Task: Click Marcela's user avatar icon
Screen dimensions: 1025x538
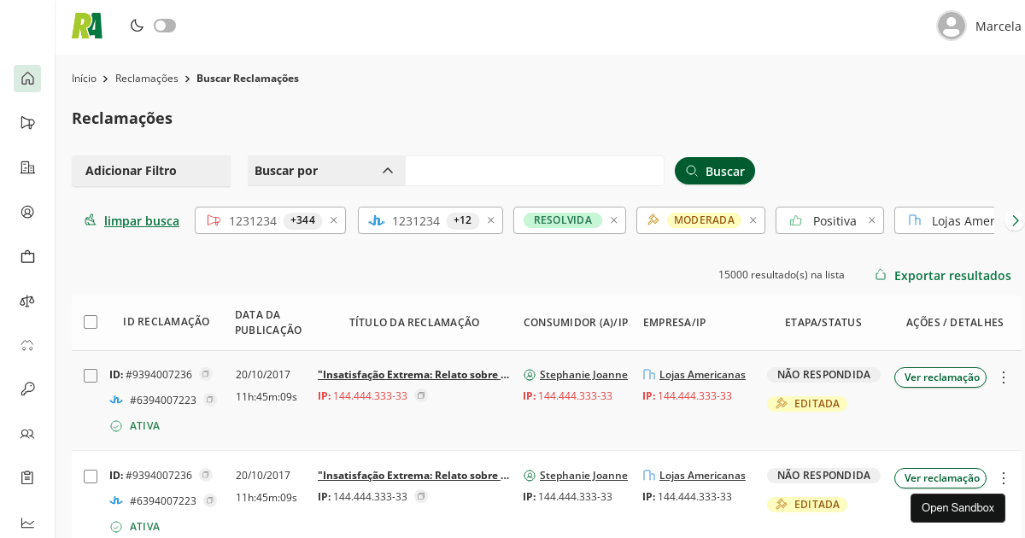Action: coord(951,26)
